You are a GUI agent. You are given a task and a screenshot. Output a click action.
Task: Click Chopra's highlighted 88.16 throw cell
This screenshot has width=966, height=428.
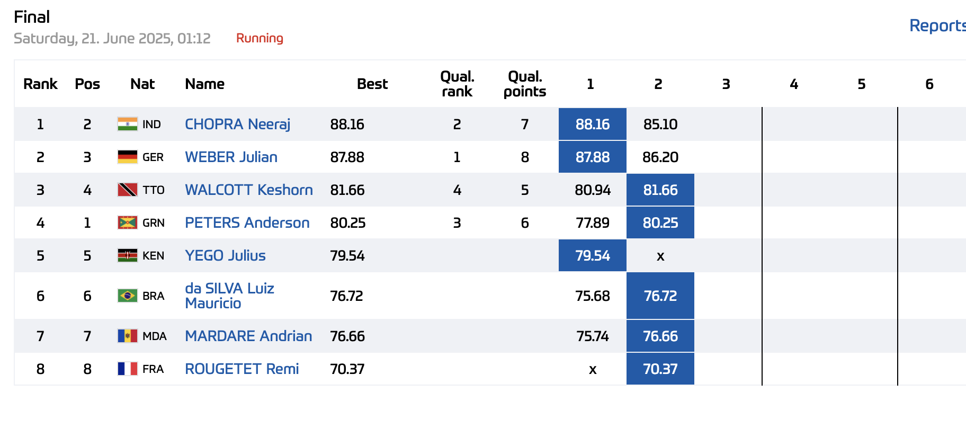tap(592, 124)
